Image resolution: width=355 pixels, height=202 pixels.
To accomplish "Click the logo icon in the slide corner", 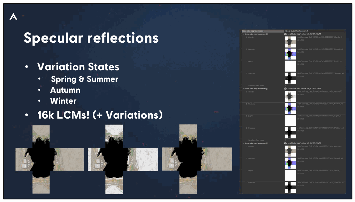I will click(x=13, y=16).
